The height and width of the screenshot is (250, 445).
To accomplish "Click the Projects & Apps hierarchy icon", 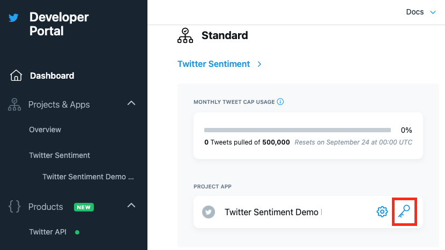I will click(x=14, y=104).
